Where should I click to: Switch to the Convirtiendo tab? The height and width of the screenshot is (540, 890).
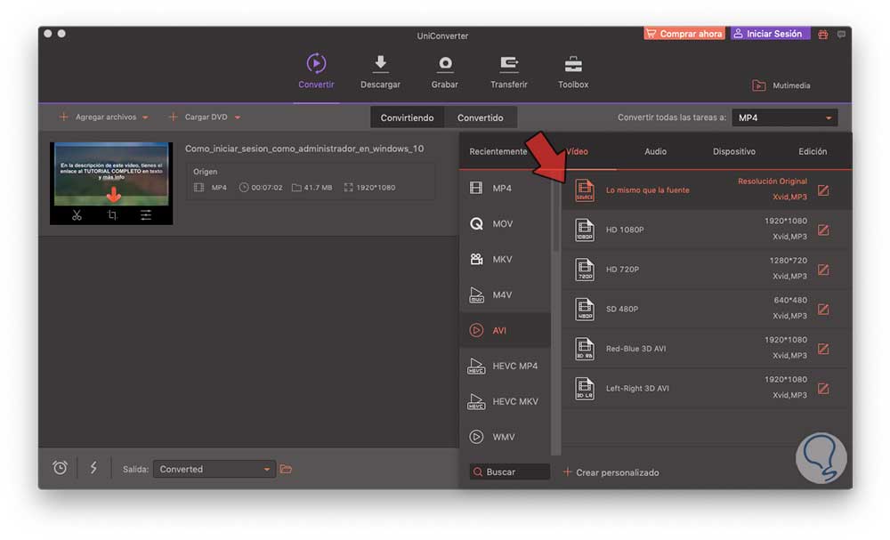coord(407,117)
